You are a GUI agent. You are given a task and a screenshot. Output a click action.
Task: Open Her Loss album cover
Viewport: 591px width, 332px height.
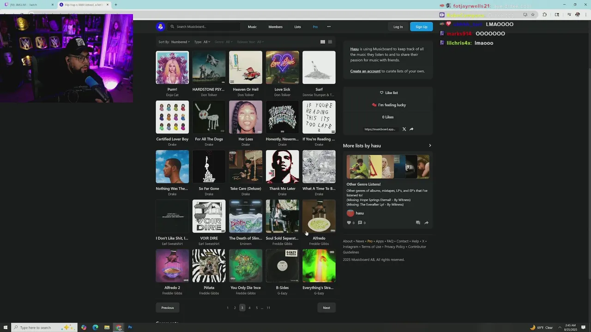click(x=246, y=117)
